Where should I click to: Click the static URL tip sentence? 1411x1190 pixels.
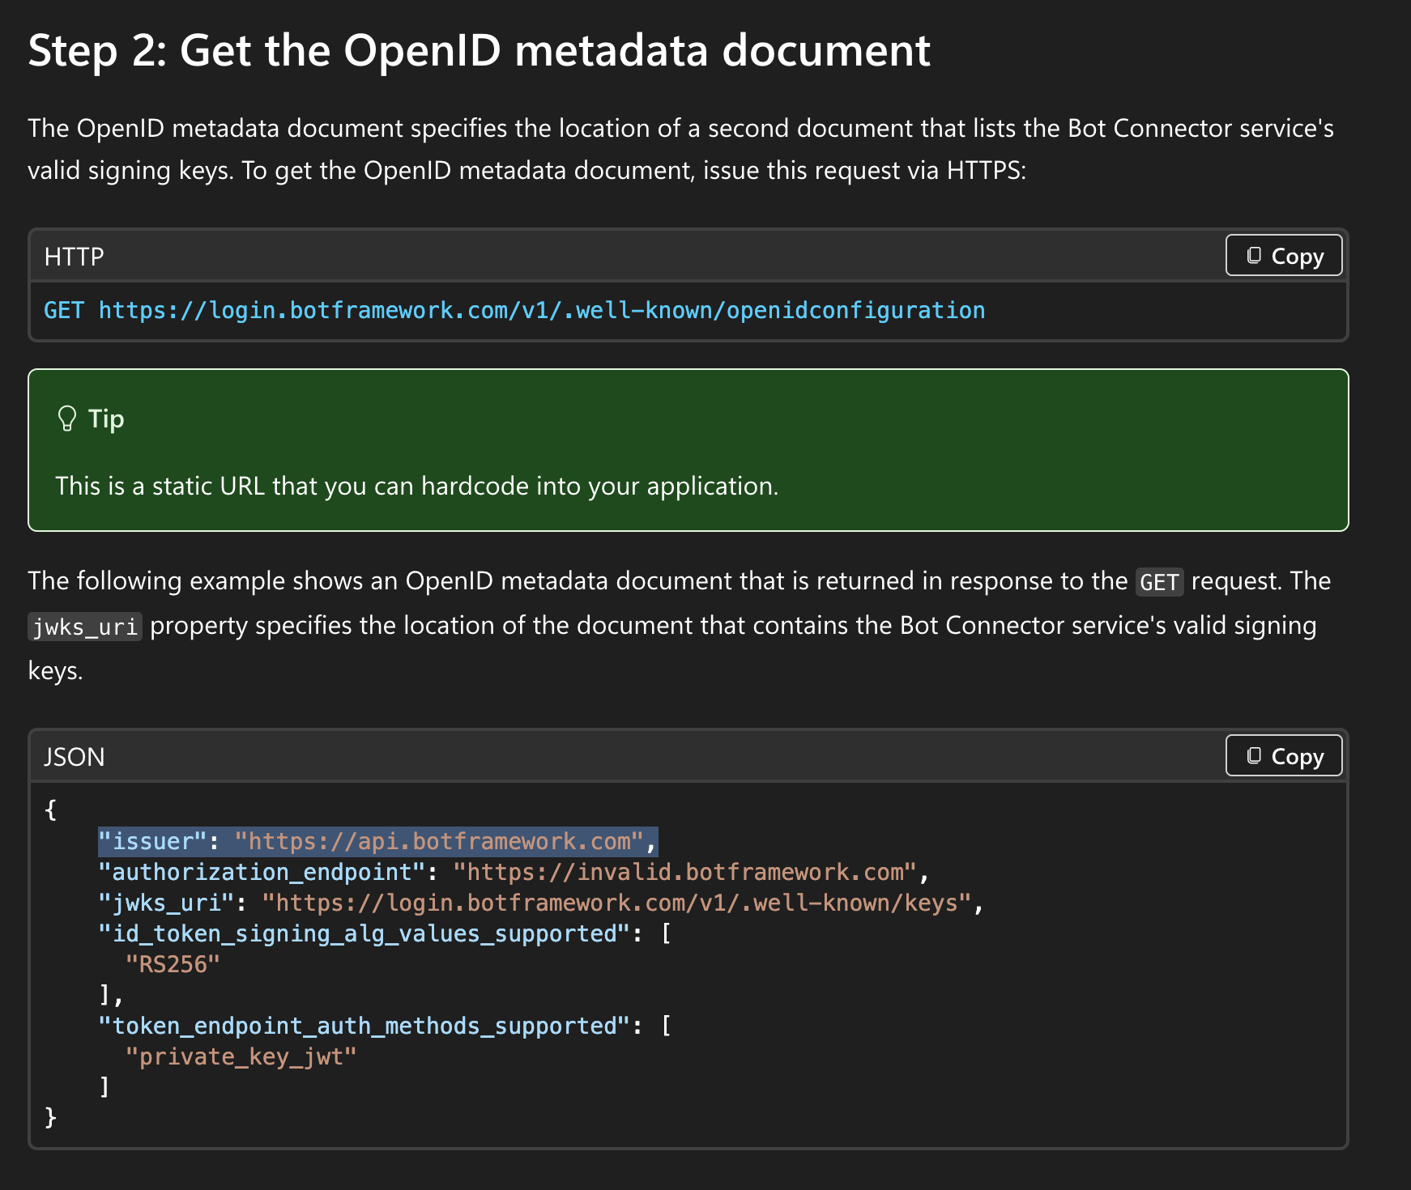tap(416, 486)
